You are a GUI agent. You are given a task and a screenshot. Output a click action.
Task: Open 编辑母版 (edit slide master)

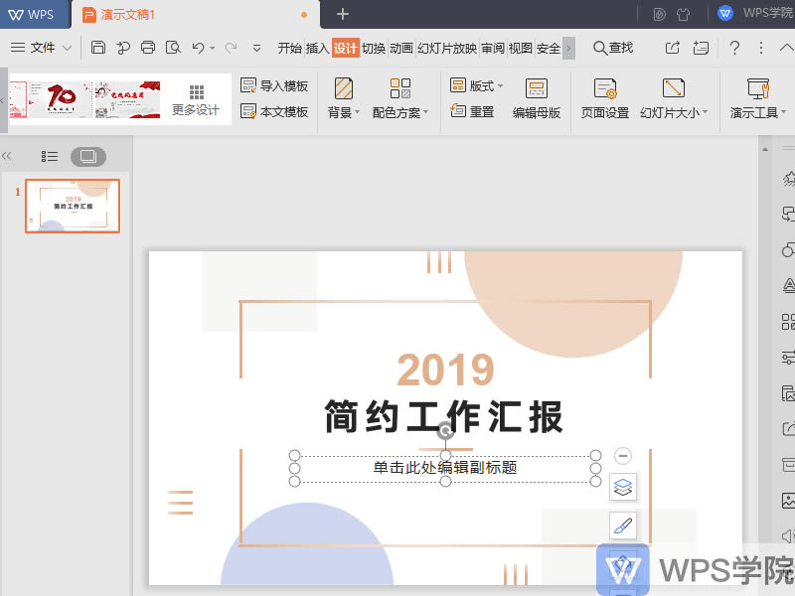tap(537, 99)
